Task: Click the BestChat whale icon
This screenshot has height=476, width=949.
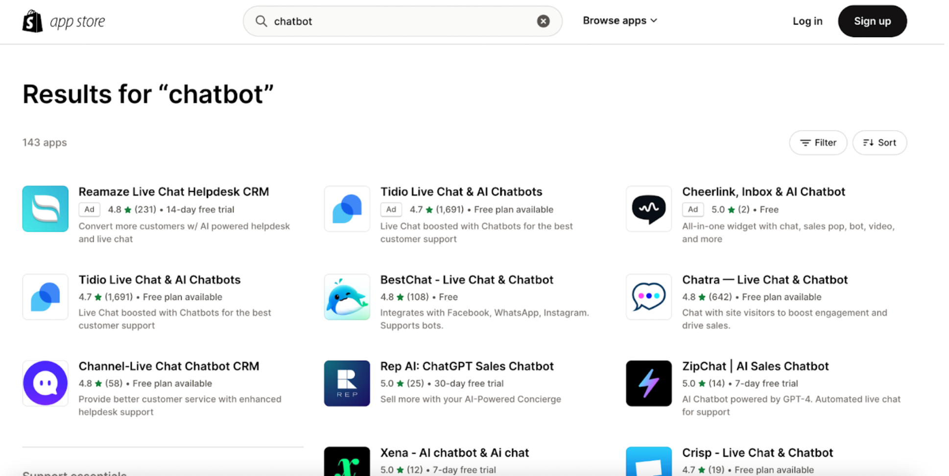Action: 347,297
